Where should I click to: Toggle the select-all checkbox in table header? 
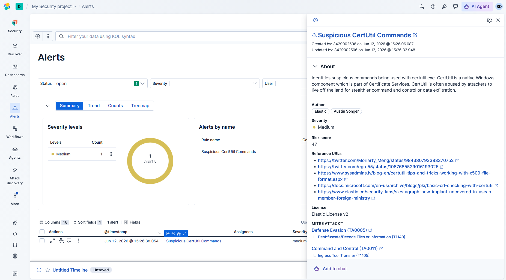[42, 232]
